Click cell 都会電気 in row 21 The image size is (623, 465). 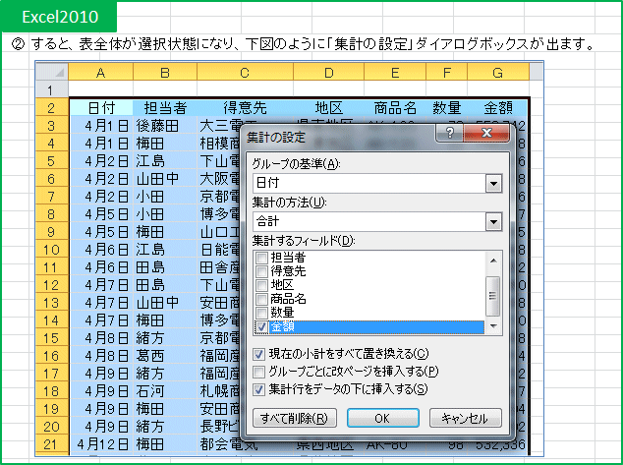pyautogui.click(x=245, y=444)
